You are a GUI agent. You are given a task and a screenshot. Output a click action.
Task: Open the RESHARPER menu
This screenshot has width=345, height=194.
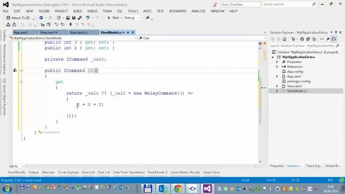[177, 11]
